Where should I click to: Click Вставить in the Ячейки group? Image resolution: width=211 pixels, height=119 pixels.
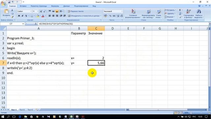click(170, 10)
